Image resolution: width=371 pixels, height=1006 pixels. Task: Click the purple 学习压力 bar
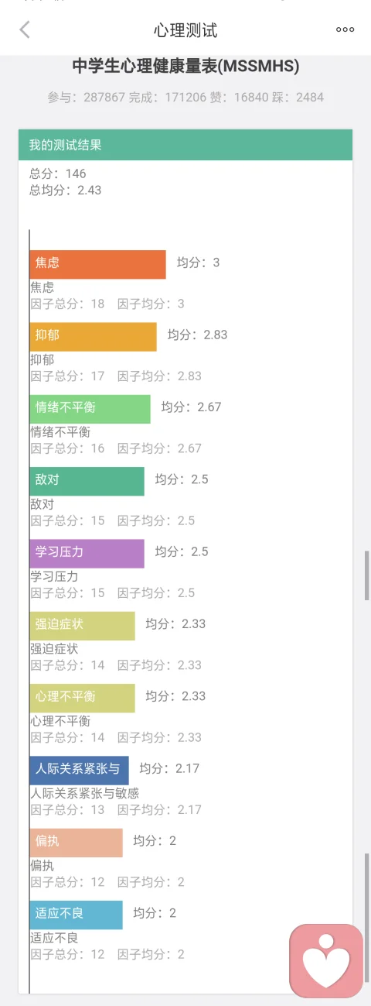87,553
